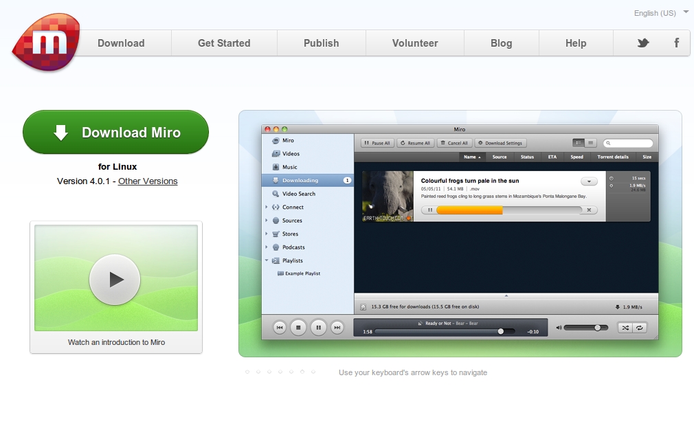Click the green Download Miro button
This screenshot has width=694, height=426.
pyautogui.click(x=115, y=132)
